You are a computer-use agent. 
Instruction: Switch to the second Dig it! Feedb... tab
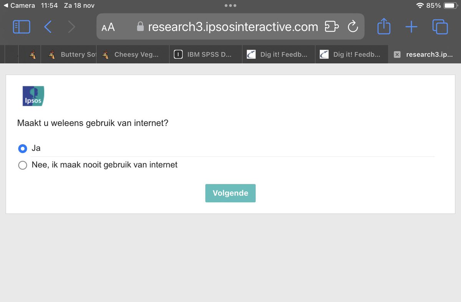pyautogui.click(x=352, y=55)
